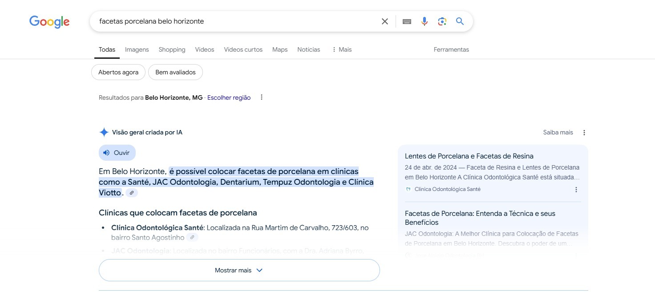Screen dimensions: 655x300
Task: Open AI overview three-dot menu
Action: [584, 133]
